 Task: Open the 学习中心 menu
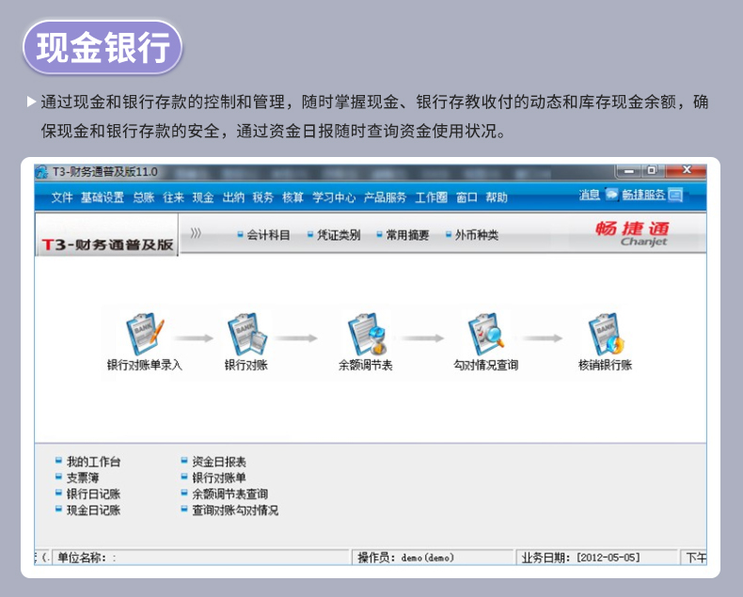[334, 197]
